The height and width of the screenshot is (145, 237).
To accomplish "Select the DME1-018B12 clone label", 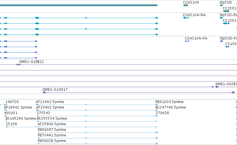I will pos(31,62).
